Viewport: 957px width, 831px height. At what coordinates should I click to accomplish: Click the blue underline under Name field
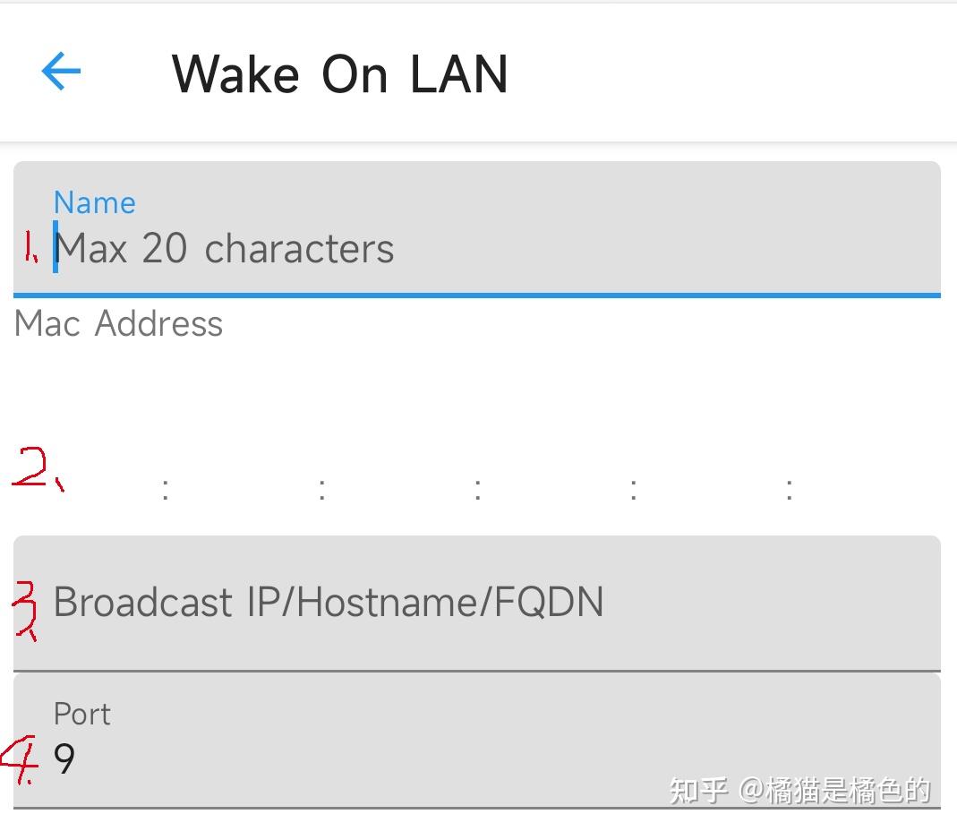[x=477, y=293]
